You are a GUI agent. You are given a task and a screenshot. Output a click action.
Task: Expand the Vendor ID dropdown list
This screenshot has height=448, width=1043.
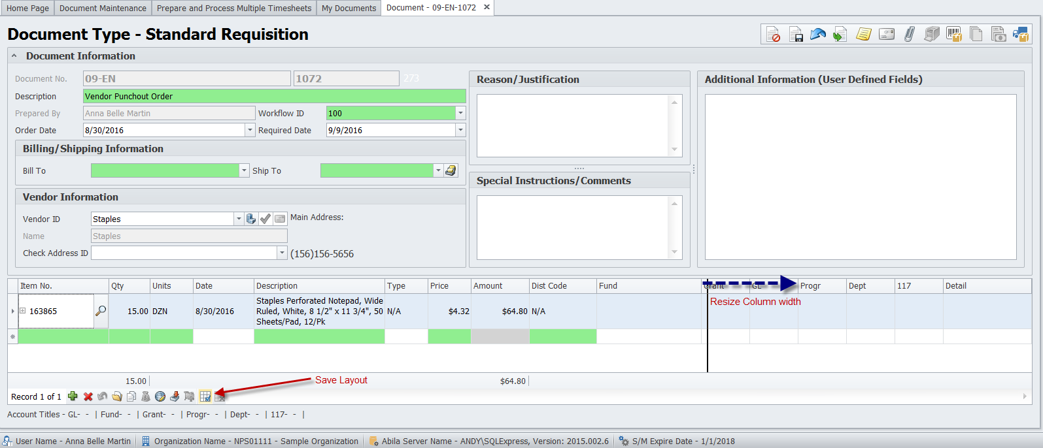tap(239, 219)
